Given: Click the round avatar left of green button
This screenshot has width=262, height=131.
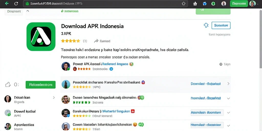Looking at the screenshot, I should [x=224, y=4].
